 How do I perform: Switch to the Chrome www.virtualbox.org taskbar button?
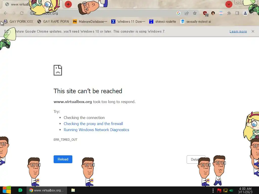pos(47,190)
